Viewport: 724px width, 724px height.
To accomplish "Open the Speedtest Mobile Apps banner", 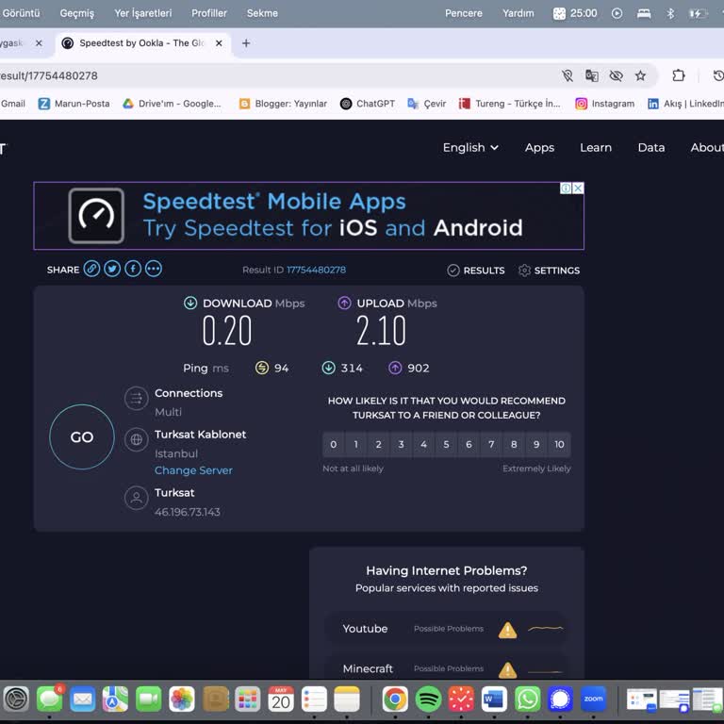I will (x=308, y=216).
